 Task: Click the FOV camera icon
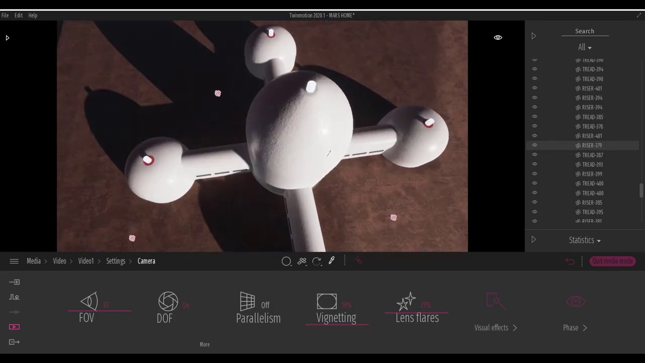pos(89,301)
